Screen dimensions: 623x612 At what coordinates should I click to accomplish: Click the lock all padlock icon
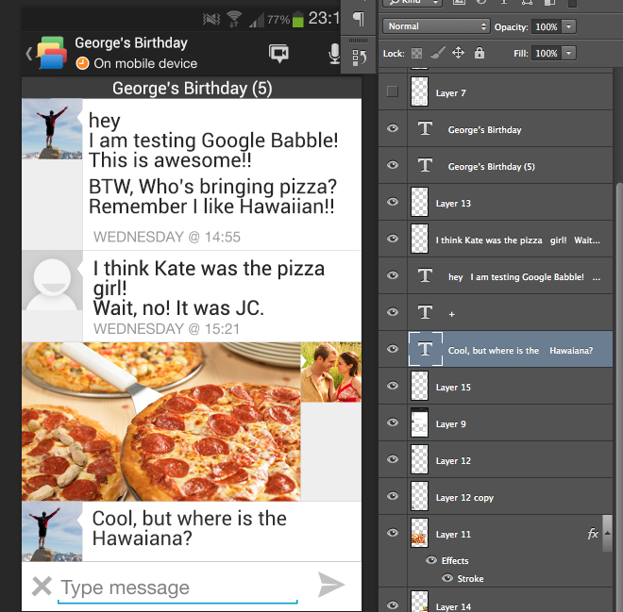pos(480,53)
